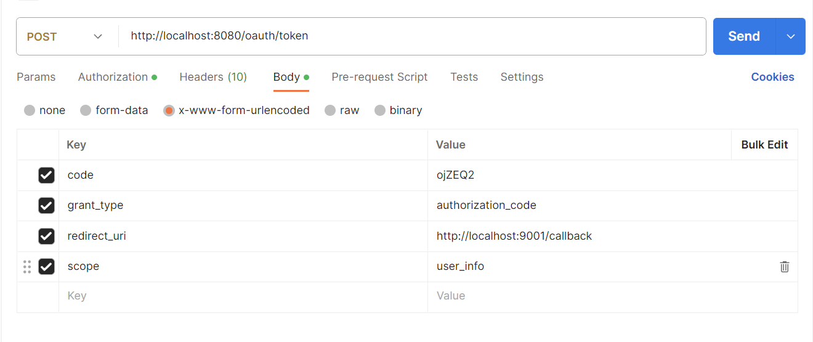
Task: Go to the Pre-request Script tab
Action: (x=379, y=77)
